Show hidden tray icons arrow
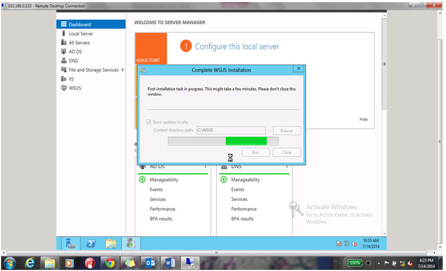446x271 pixels. 379,263
